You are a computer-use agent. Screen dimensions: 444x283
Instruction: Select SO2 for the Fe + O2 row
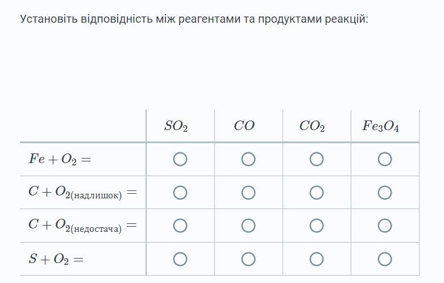click(180, 159)
